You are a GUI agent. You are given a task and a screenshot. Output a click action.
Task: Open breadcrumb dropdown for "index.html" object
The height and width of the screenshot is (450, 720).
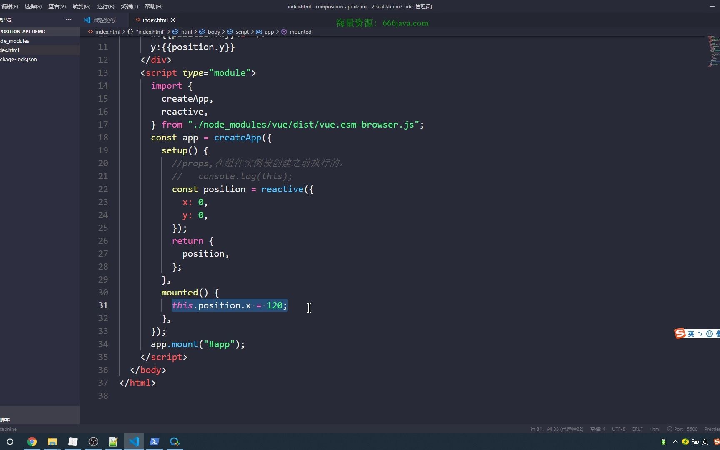click(150, 32)
